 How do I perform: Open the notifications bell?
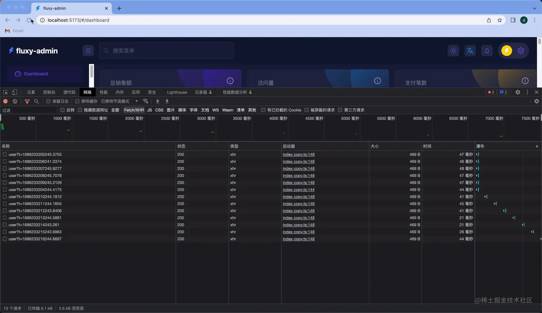[x=487, y=50]
